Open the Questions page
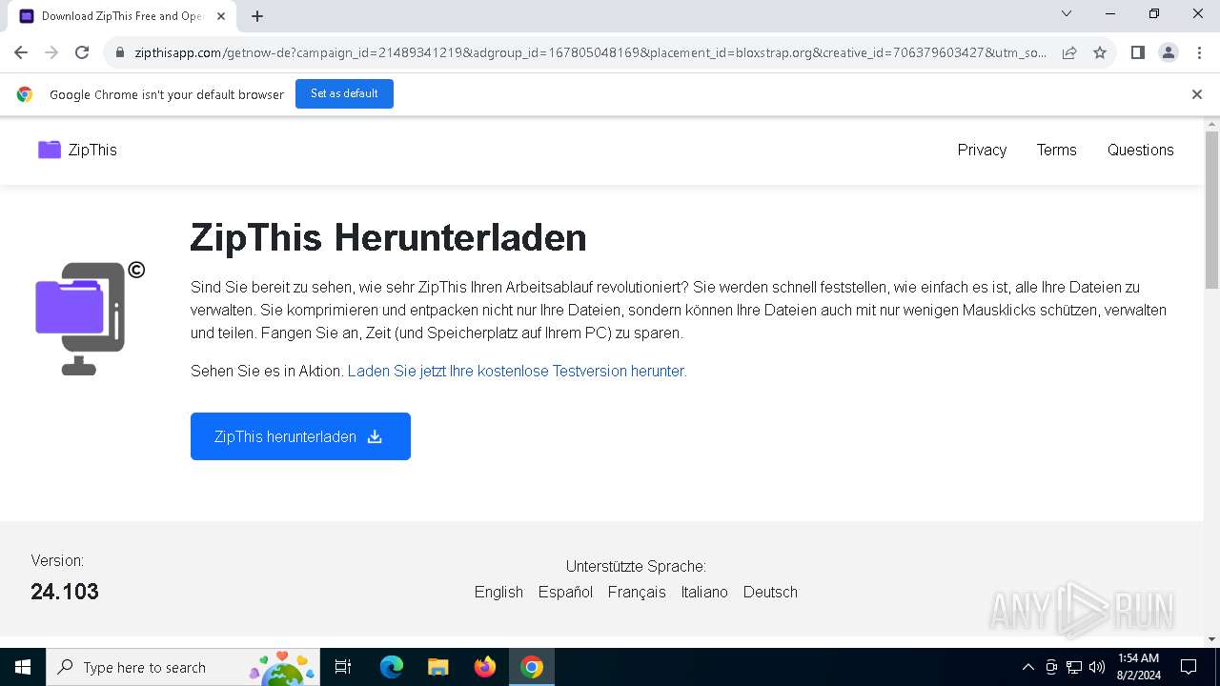This screenshot has height=686, width=1220. pyautogui.click(x=1140, y=150)
